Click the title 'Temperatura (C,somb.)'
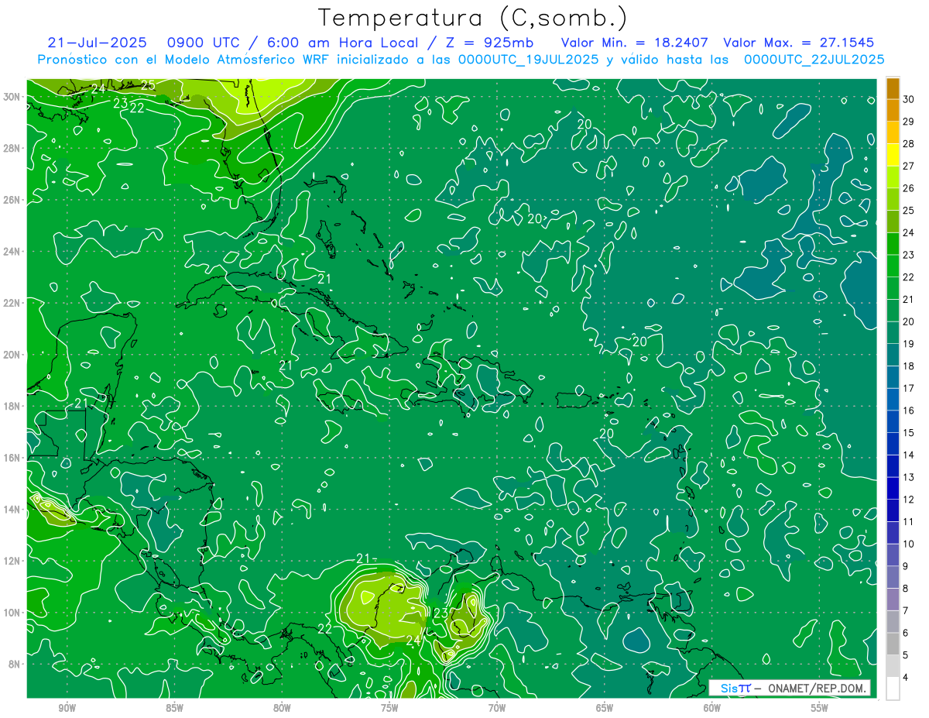Screen dimensions: 929x718 coord(473,18)
